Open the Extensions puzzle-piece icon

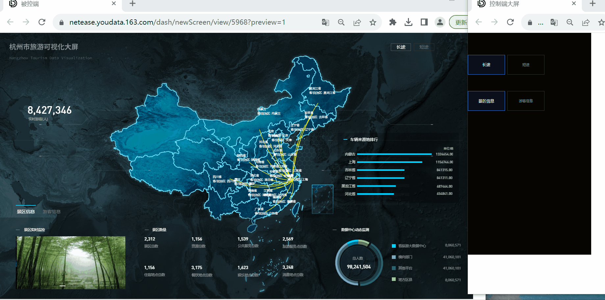[392, 22]
